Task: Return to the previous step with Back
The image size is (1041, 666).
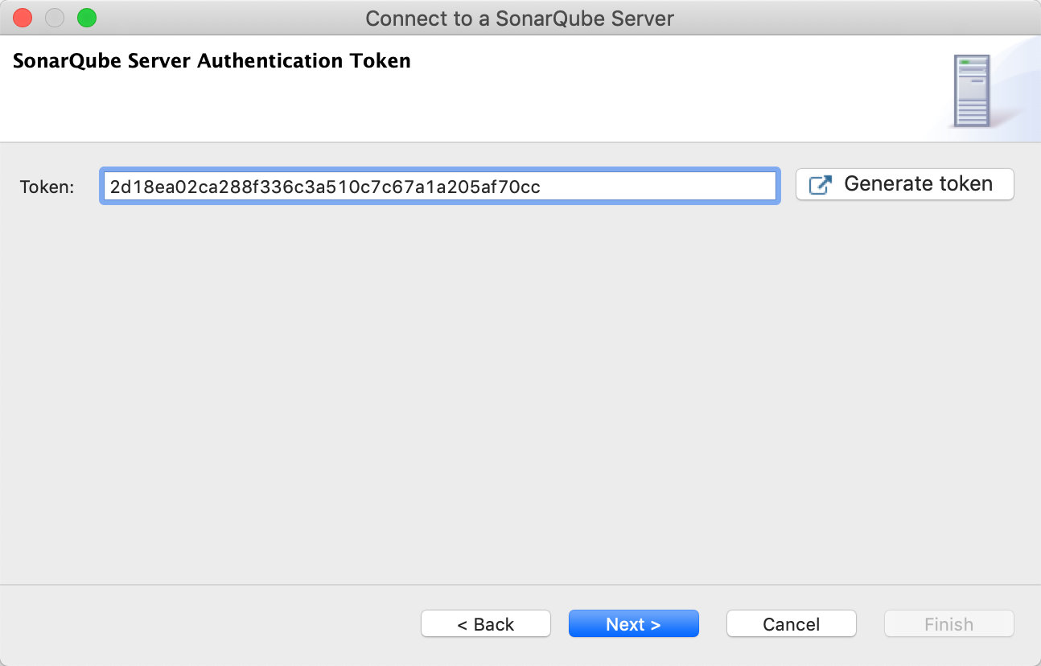Action: coord(485,624)
